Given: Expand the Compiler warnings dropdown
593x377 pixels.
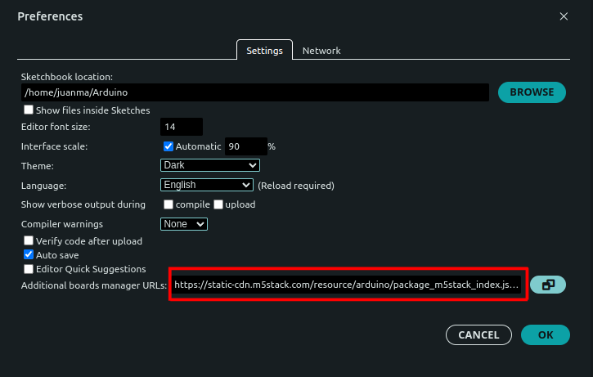Looking at the screenshot, I should 184,224.
